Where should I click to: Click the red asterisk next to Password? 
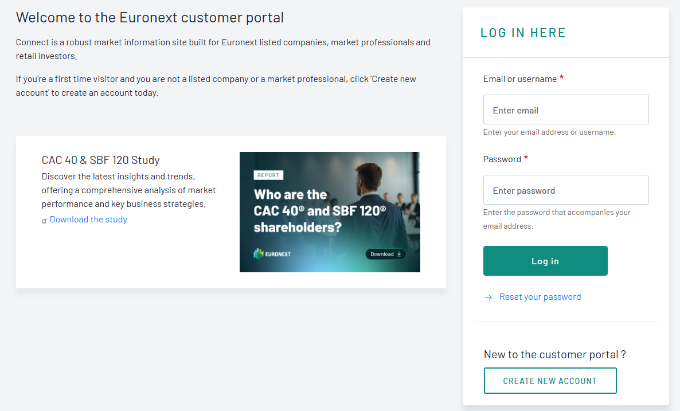pyautogui.click(x=526, y=158)
